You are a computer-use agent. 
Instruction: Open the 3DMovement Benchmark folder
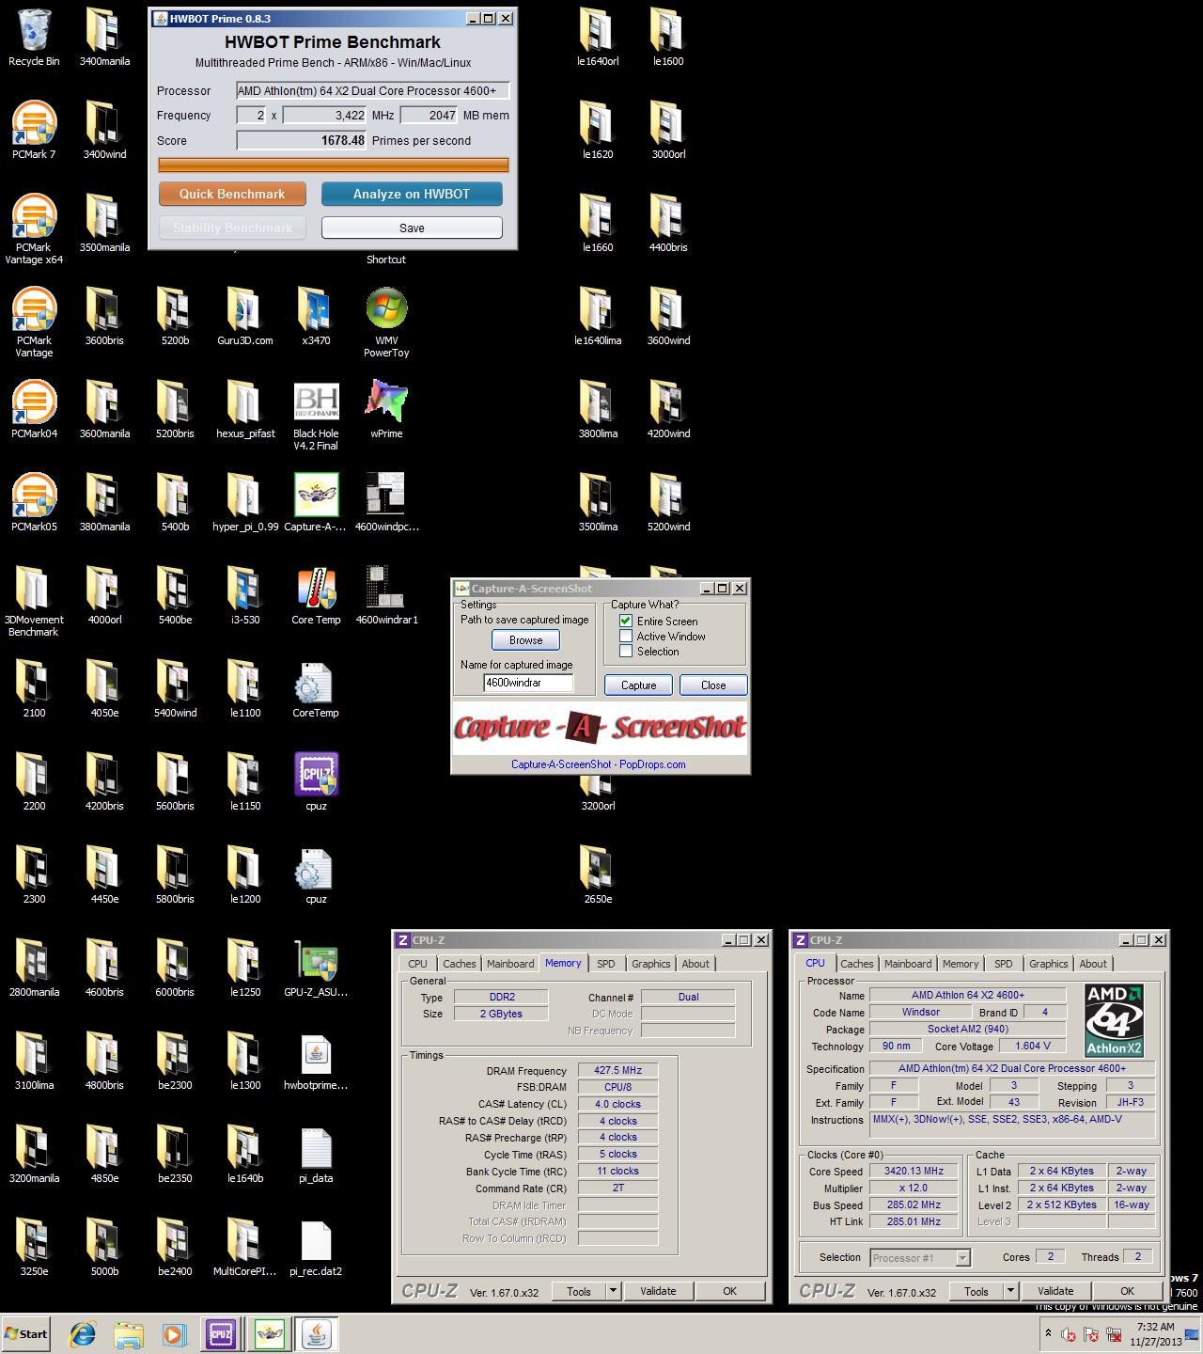point(34,590)
